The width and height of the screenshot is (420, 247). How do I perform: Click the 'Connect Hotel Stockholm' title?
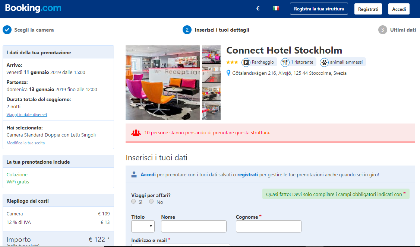pyautogui.click(x=284, y=50)
